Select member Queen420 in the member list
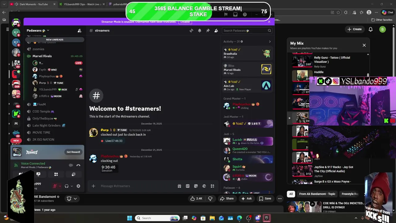The height and width of the screenshot is (223, 396). [247, 150]
